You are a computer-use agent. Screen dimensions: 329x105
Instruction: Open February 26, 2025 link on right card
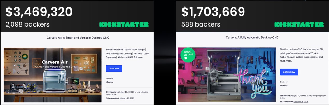point(301,102)
